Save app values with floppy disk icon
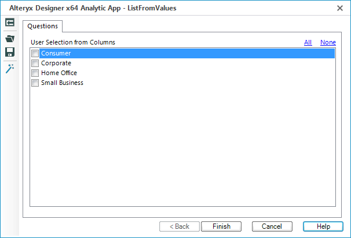The width and height of the screenshot is (351, 238). pyautogui.click(x=10, y=52)
